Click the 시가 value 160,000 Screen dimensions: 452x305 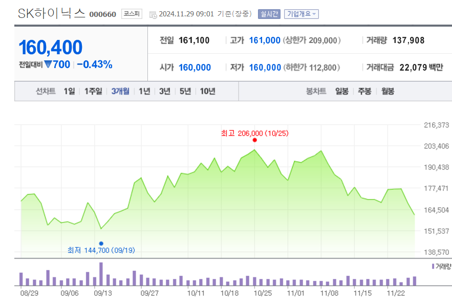click(195, 68)
